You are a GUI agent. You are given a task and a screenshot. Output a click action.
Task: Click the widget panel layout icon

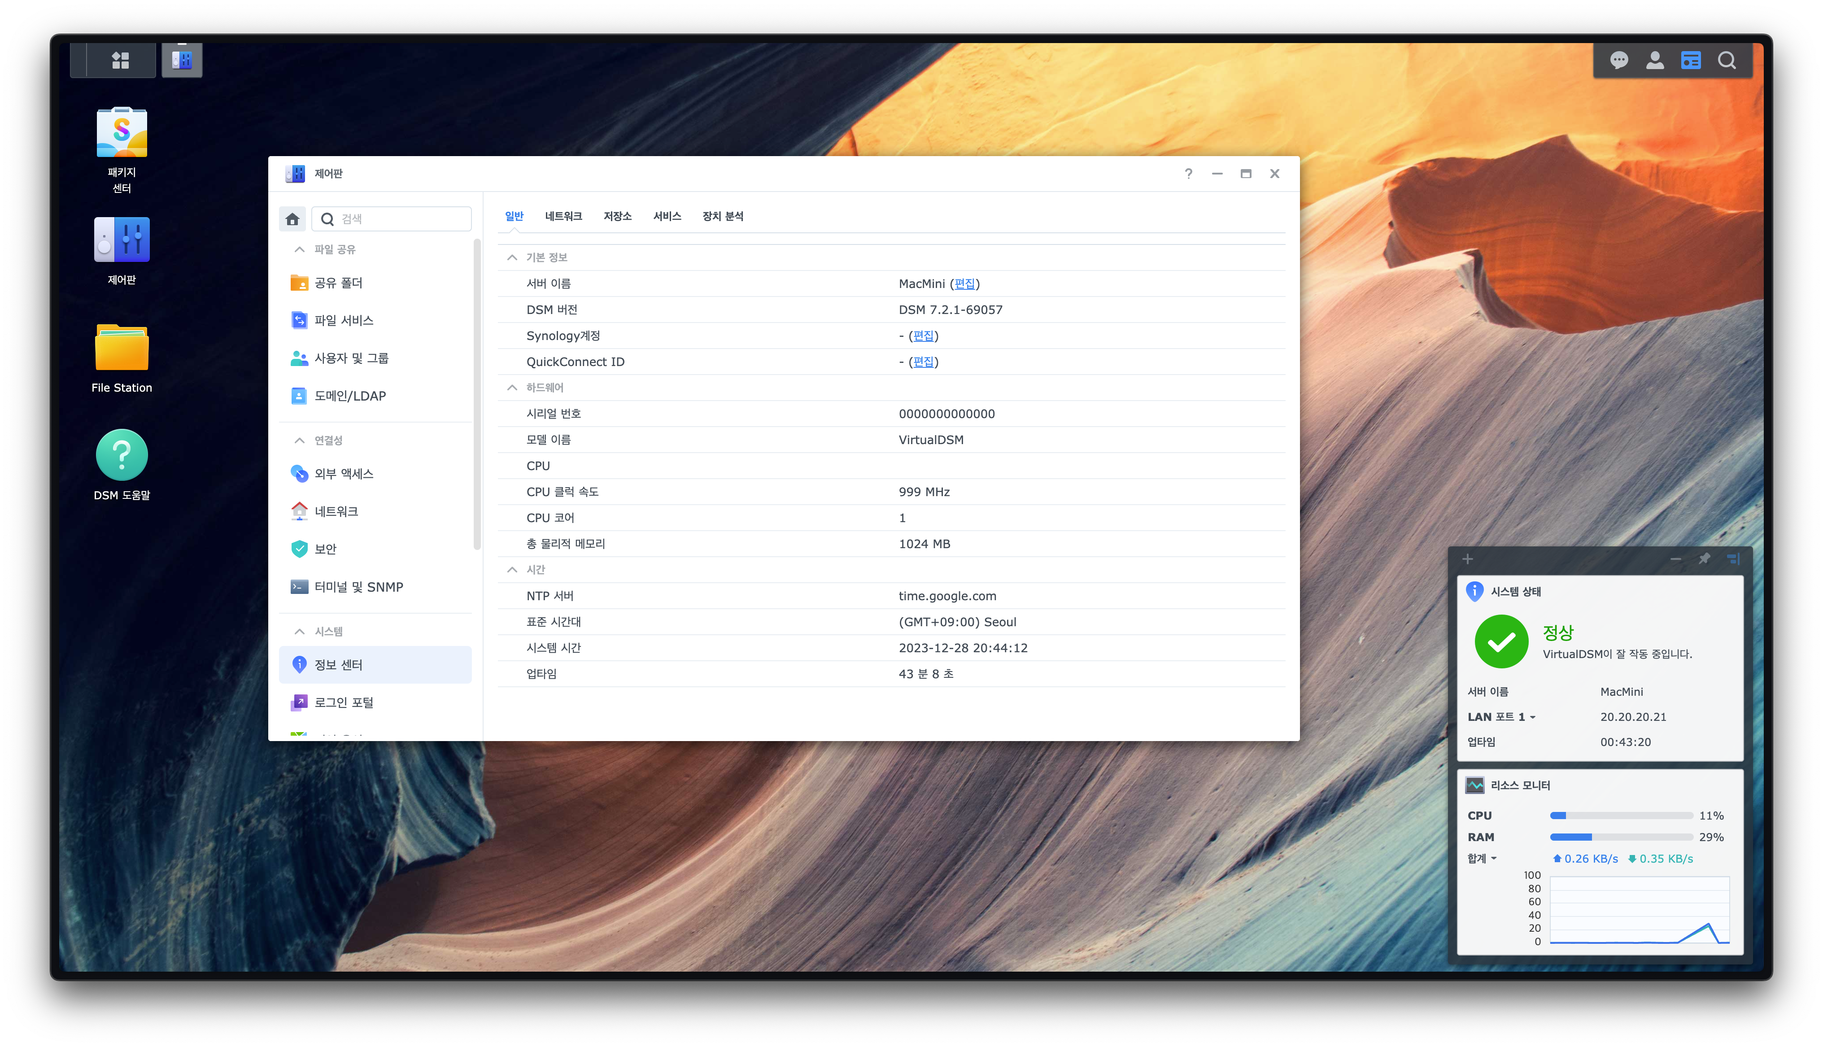[x=1733, y=559]
